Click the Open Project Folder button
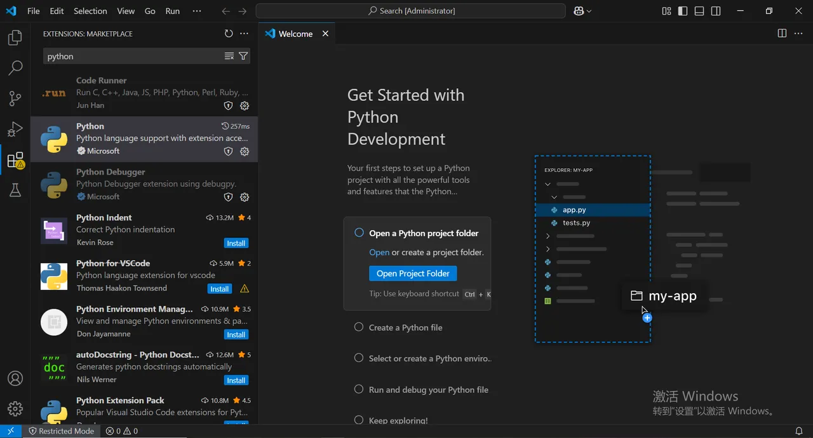The height and width of the screenshot is (438, 813). (x=413, y=274)
